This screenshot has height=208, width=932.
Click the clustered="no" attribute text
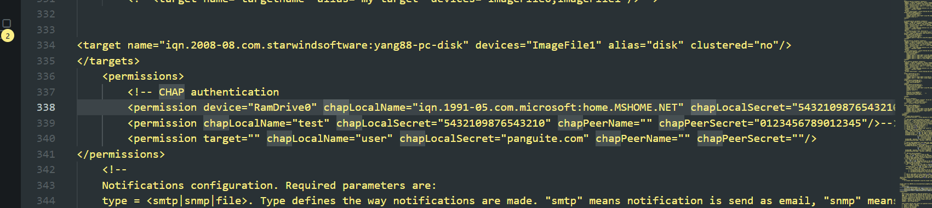click(734, 45)
